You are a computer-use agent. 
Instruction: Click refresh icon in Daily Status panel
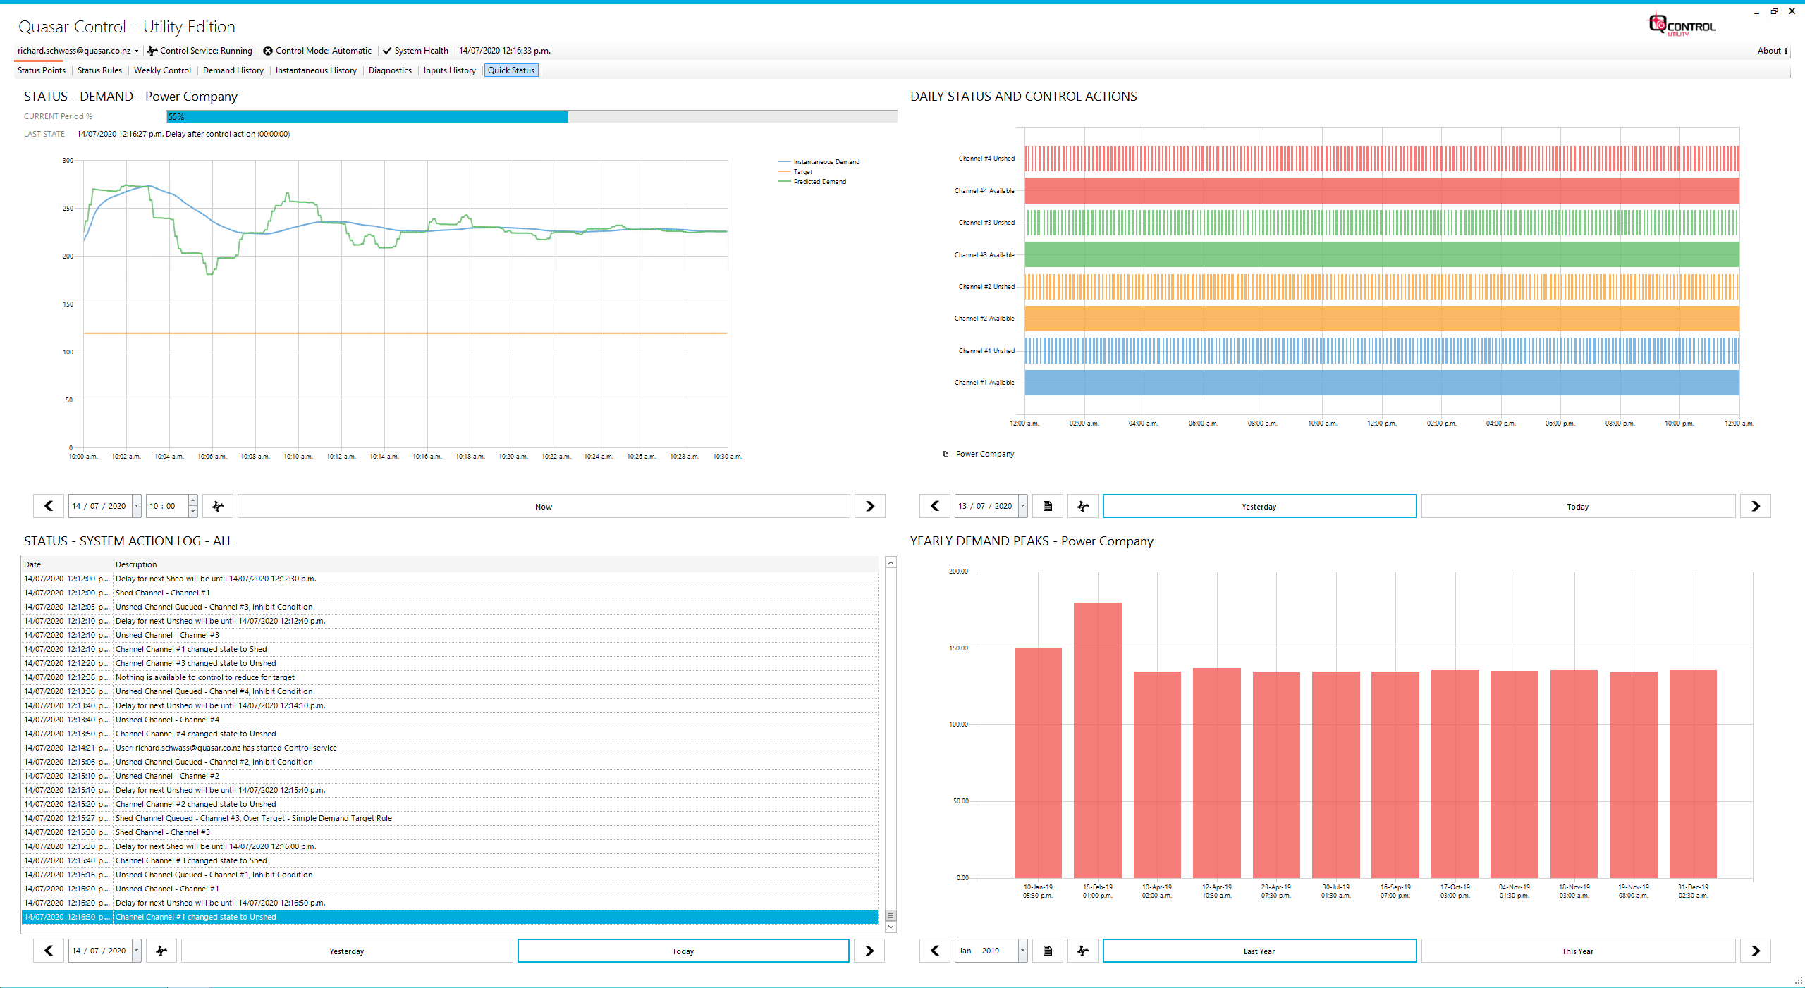pos(1083,506)
